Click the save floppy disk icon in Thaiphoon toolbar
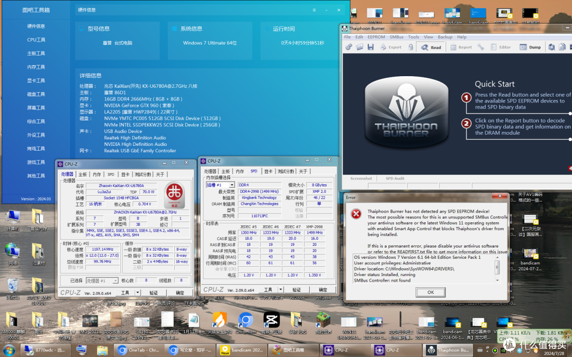 coord(371,47)
